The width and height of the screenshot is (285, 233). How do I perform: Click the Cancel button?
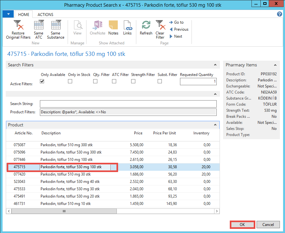point(268,225)
